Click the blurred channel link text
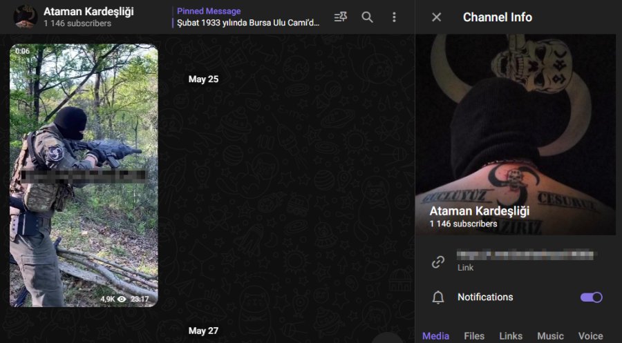622x343 pixels. [525, 255]
